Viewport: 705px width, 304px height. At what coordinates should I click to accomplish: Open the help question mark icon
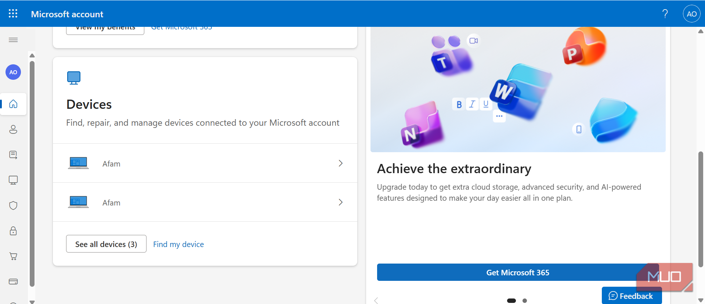pos(665,14)
